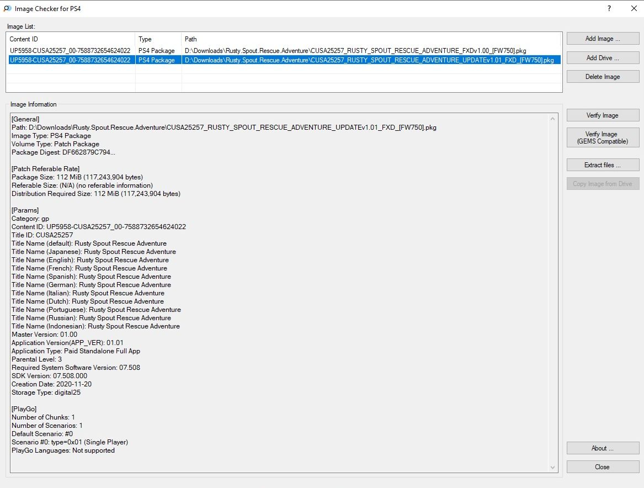Viewport: 644px width, 488px height.
Task: Click the Add Image button
Action: 603,39
